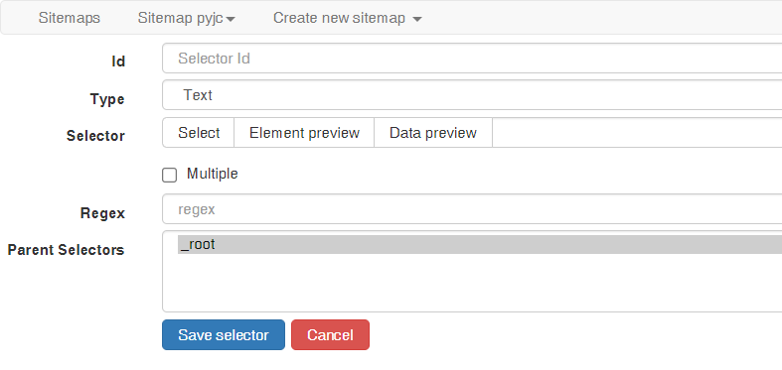Image resolution: width=782 pixels, height=370 pixels.
Task: Click the caret arrow after Create new sitemap
Action: click(417, 20)
